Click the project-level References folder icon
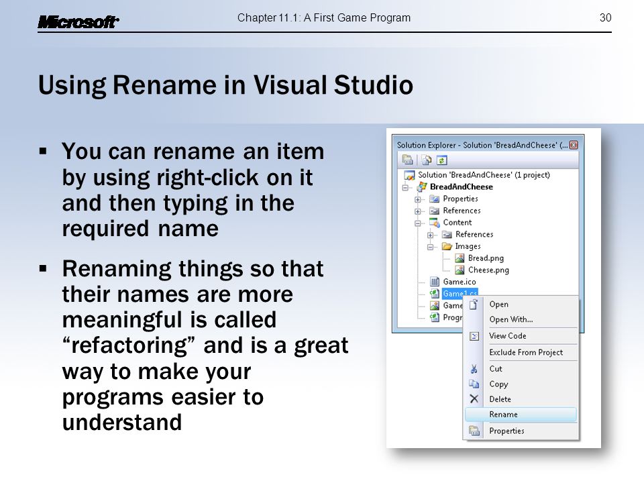Screen dimensions: 644x483 click(434, 211)
